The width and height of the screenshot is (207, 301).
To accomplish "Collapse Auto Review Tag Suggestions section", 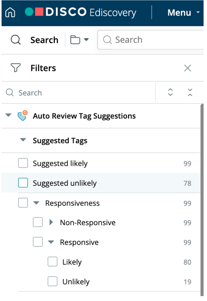I will pyautogui.click(x=8, y=116).
